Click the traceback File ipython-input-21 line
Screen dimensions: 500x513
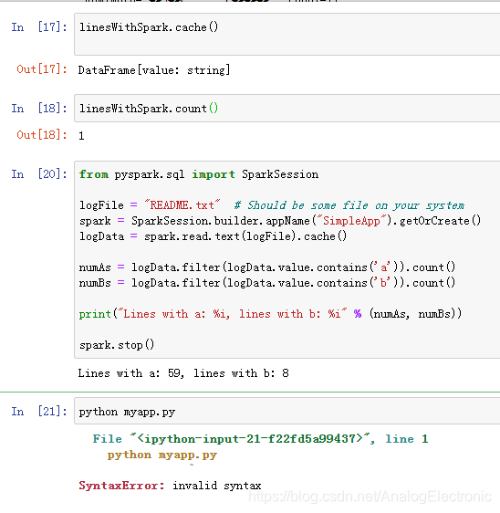point(260,438)
